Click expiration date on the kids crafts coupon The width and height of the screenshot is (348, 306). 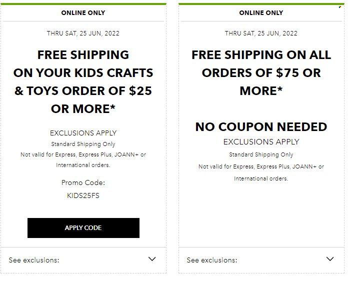(x=83, y=33)
